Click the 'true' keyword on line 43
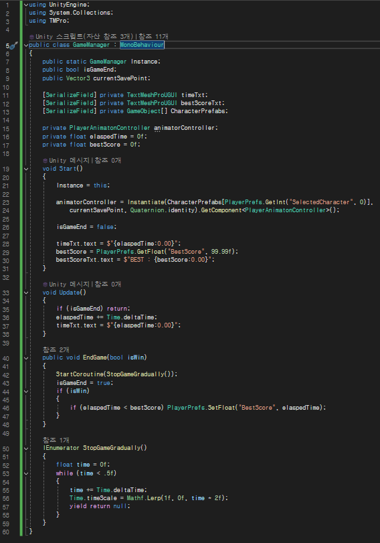Viewport: 380px width, 543px height. (104, 383)
